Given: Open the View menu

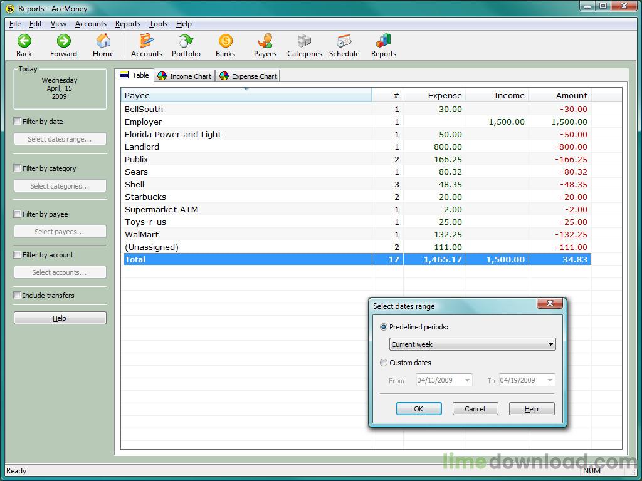Looking at the screenshot, I should pos(58,24).
